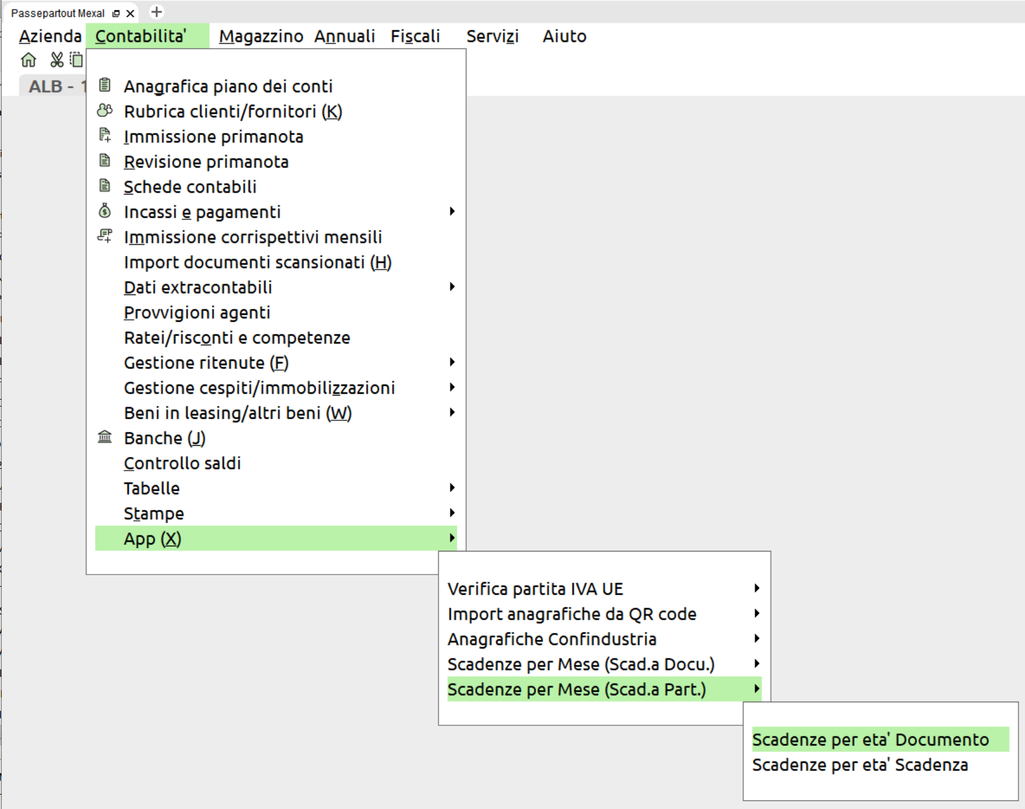Click the home icon in toolbar

(x=28, y=59)
